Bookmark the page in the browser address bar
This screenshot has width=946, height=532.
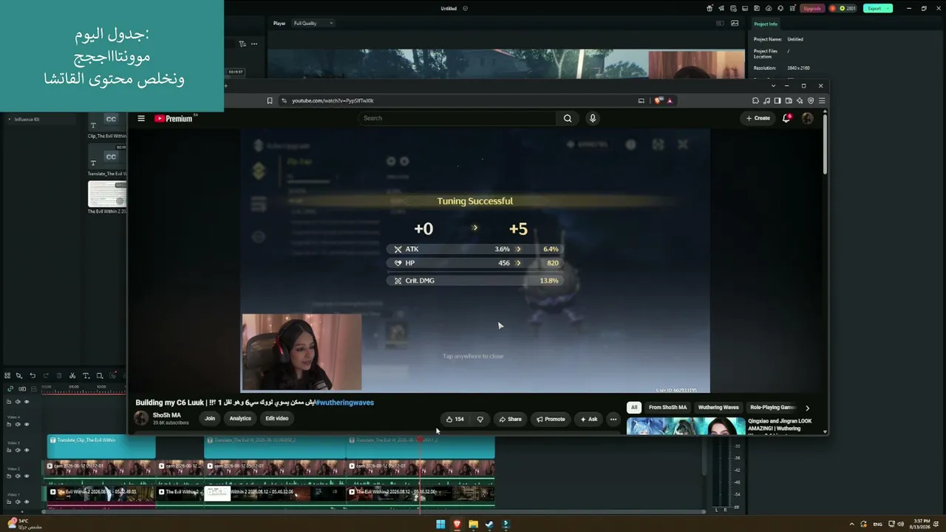click(x=270, y=100)
